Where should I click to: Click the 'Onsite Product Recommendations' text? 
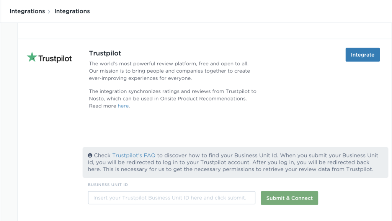pyautogui.click(x=203, y=99)
